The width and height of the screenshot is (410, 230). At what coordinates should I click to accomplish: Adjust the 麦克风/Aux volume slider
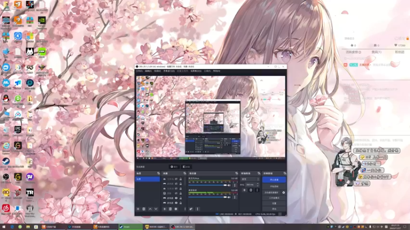(x=208, y=185)
